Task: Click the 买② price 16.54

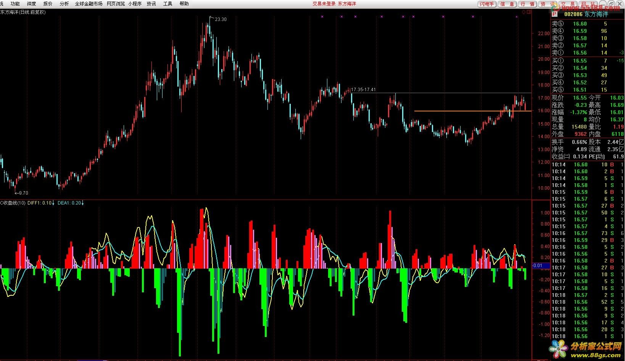Action: [x=580, y=68]
